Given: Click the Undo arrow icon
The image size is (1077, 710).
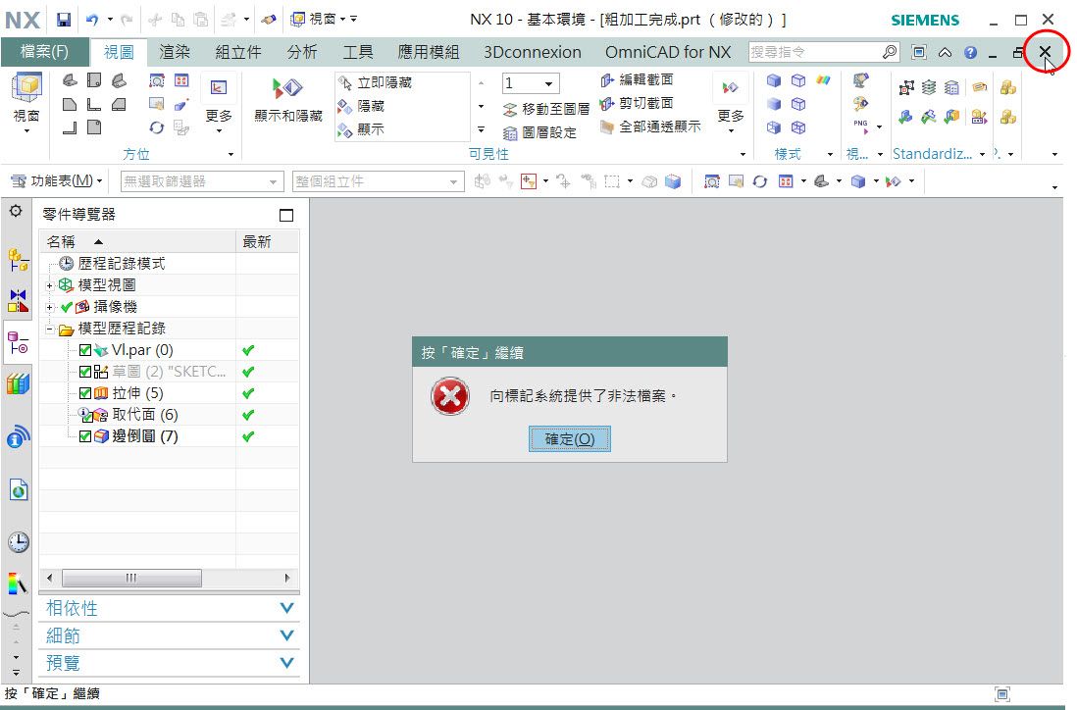Looking at the screenshot, I should tap(91, 20).
